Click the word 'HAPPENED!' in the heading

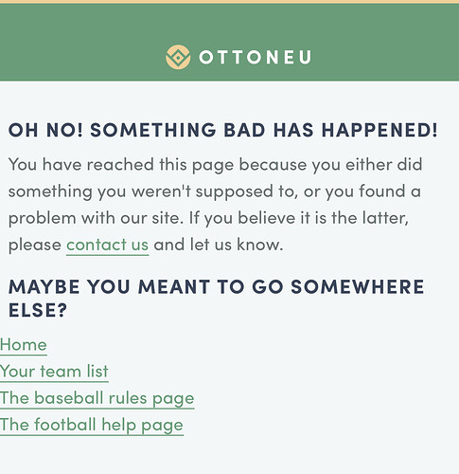(x=380, y=130)
